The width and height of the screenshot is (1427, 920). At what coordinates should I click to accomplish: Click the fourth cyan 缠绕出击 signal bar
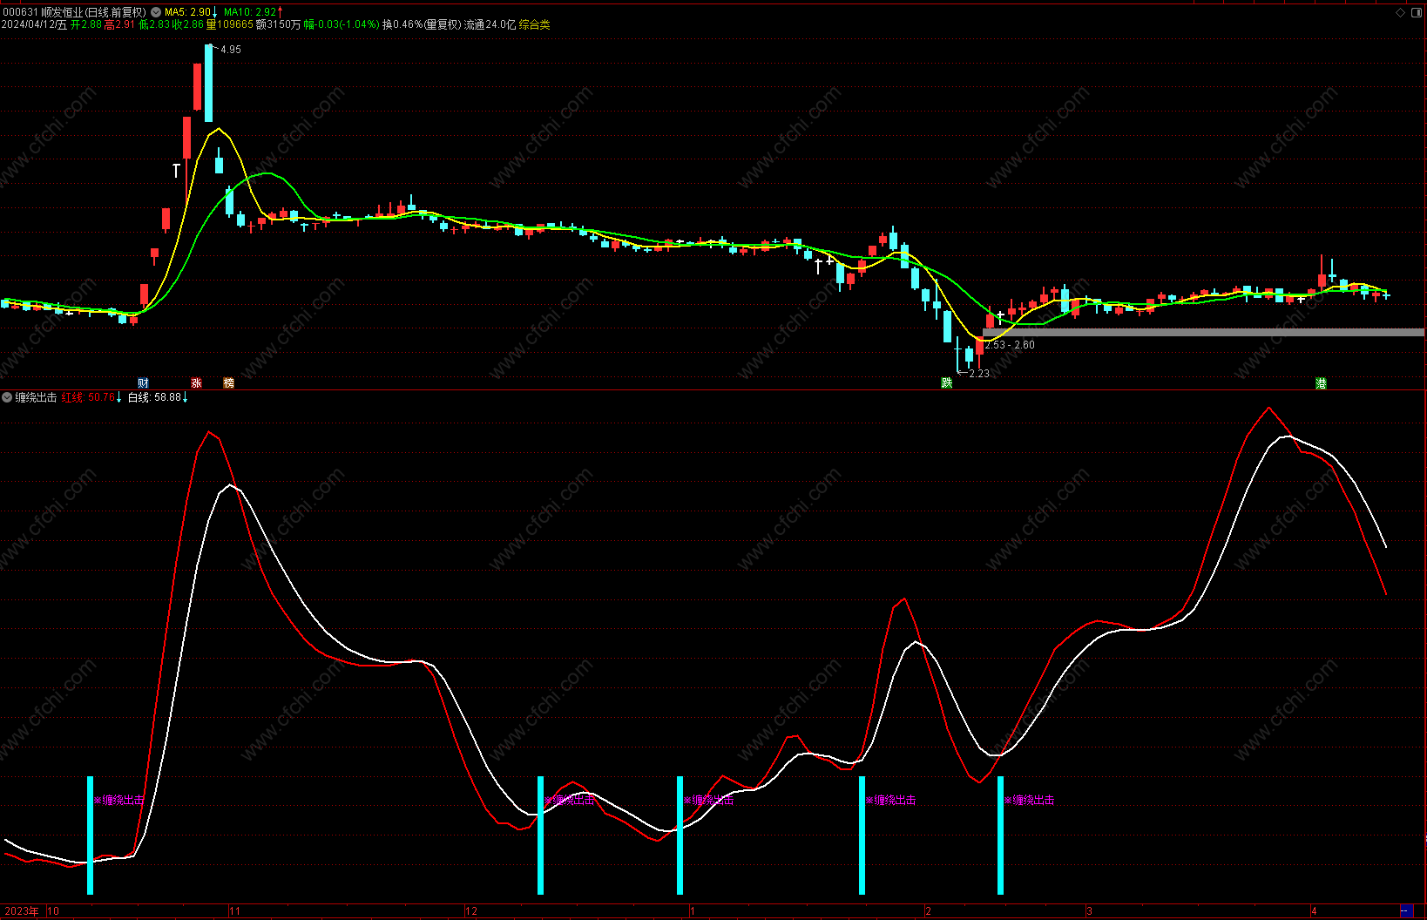click(x=862, y=835)
